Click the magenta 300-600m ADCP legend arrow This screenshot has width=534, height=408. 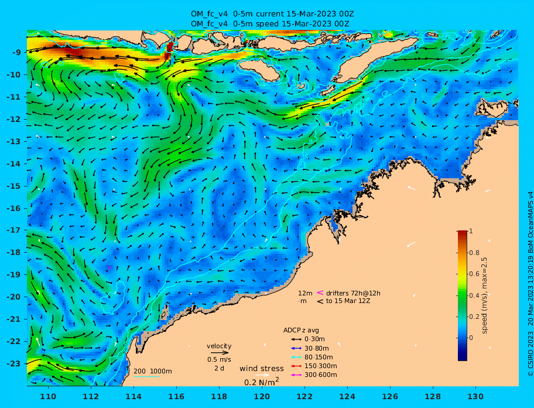(x=296, y=375)
